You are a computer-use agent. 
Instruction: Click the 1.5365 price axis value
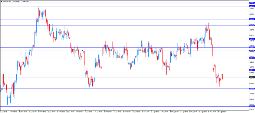[x=252, y=84]
